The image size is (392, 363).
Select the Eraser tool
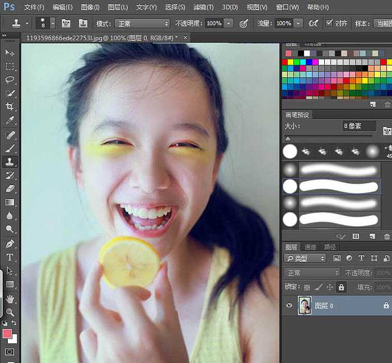coord(10,189)
